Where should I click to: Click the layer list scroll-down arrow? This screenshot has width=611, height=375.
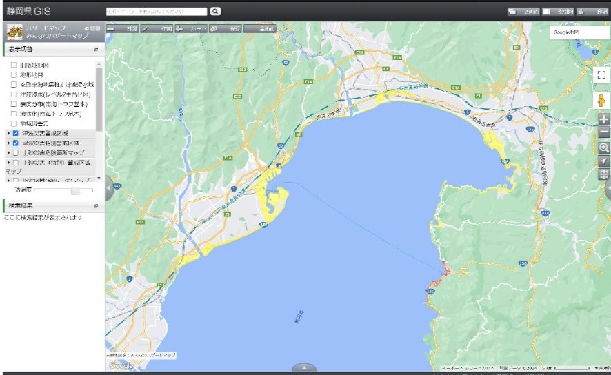[99, 178]
